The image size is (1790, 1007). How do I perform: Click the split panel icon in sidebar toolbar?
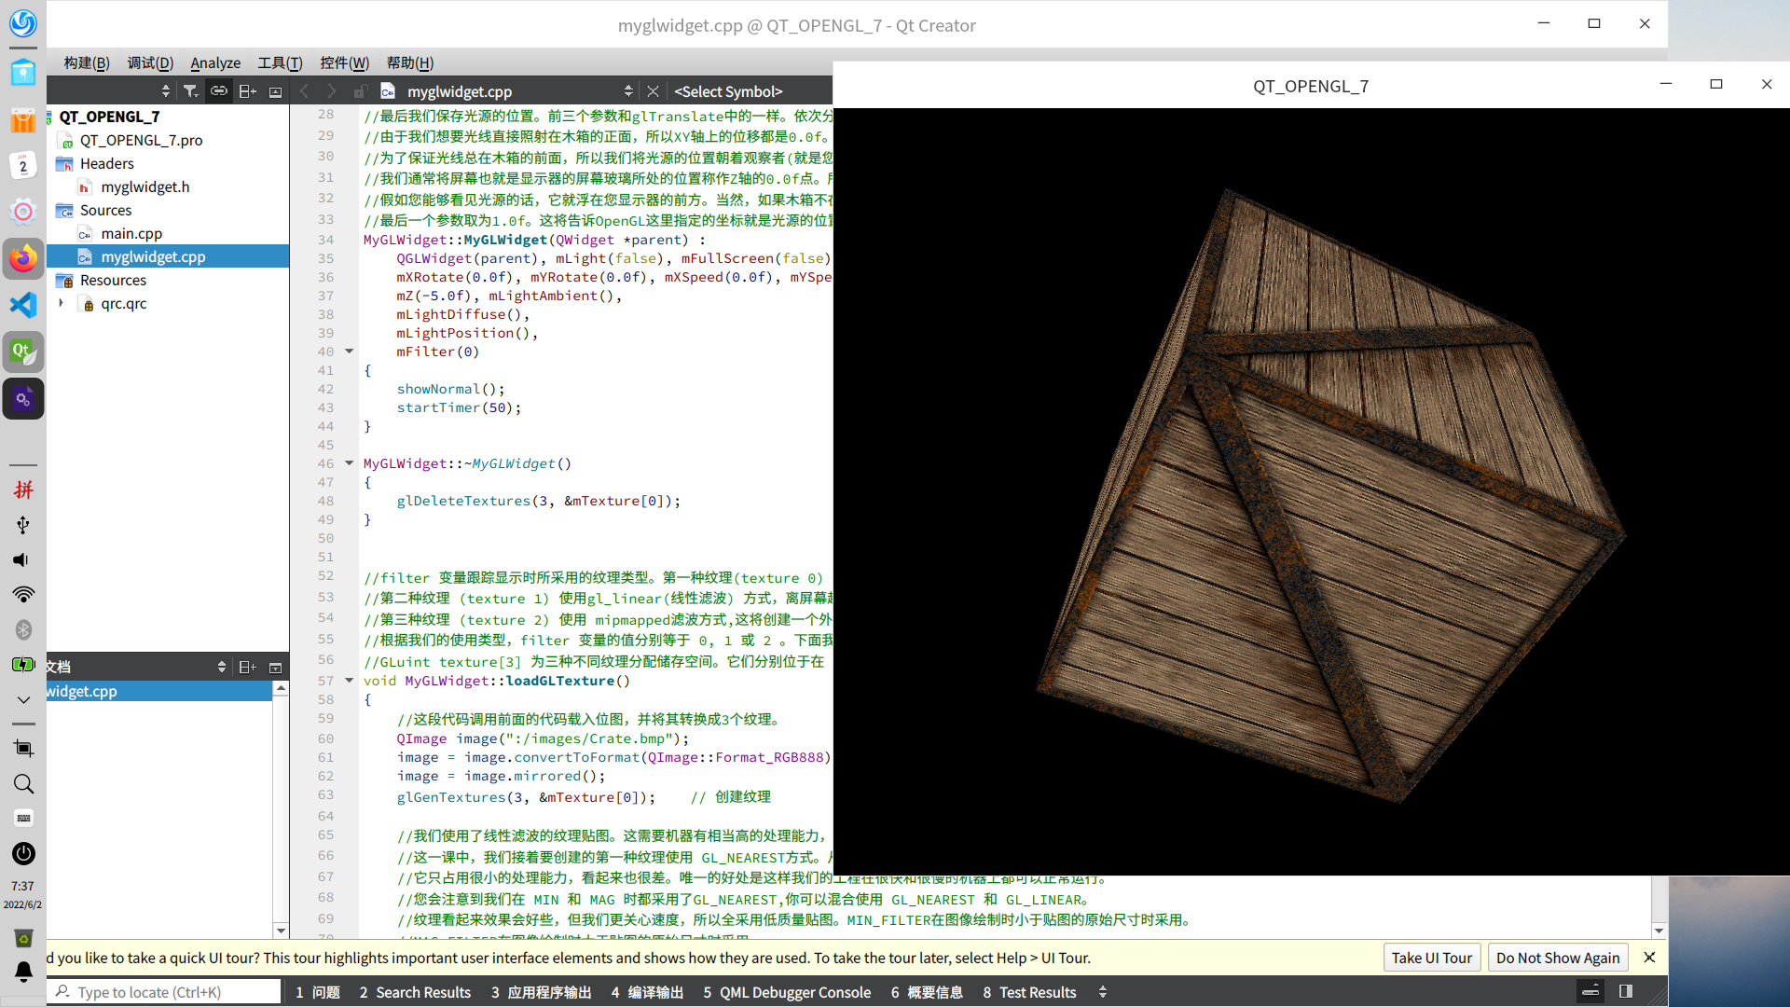pos(247,90)
